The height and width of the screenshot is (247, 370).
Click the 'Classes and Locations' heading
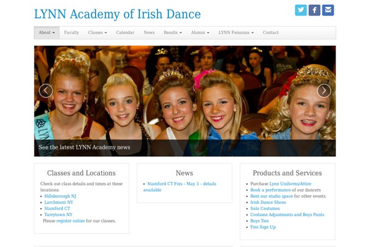tap(81, 173)
